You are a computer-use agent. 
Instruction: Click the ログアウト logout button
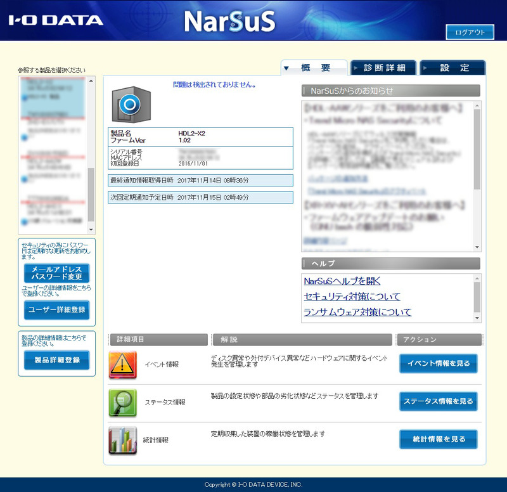pyautogui.click(x=470, y=32)
